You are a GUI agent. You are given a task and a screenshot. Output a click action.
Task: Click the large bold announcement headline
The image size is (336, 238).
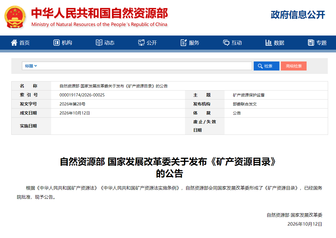pos(169,168)
